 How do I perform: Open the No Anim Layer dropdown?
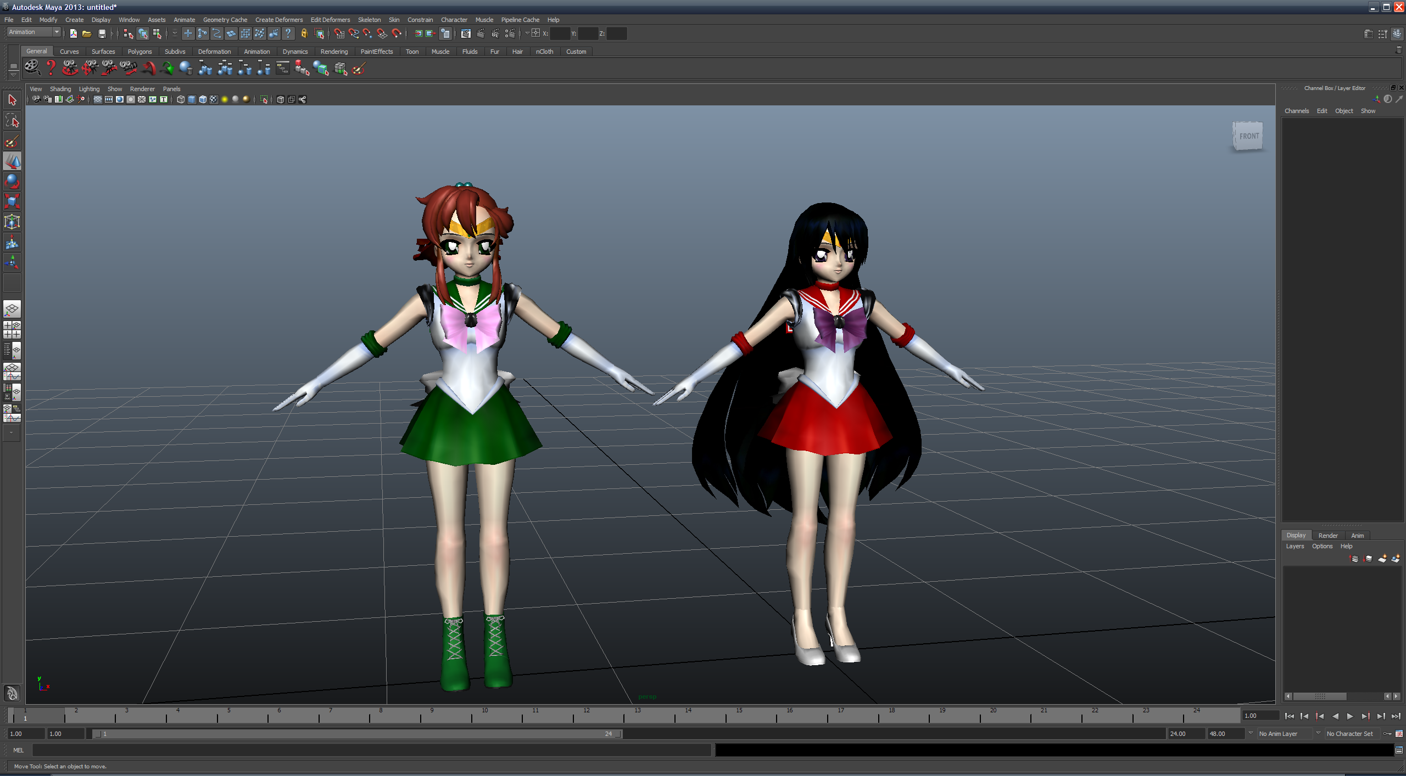(x=1285, y=734)
